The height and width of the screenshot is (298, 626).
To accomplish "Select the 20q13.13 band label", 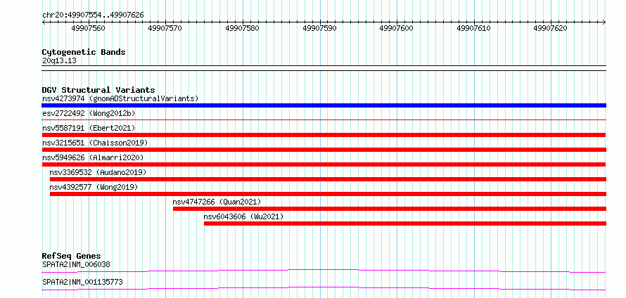I will [x=59, y=61].
